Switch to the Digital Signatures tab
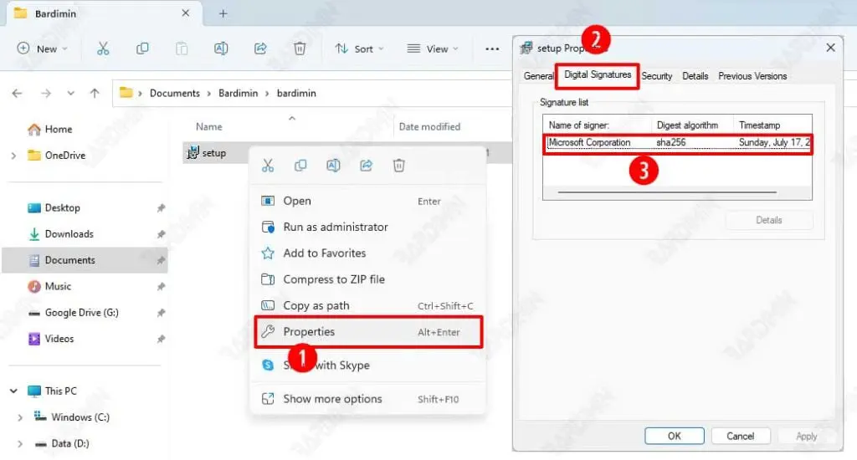The width and height of the screenshot is (857, 460). [598, 74]
